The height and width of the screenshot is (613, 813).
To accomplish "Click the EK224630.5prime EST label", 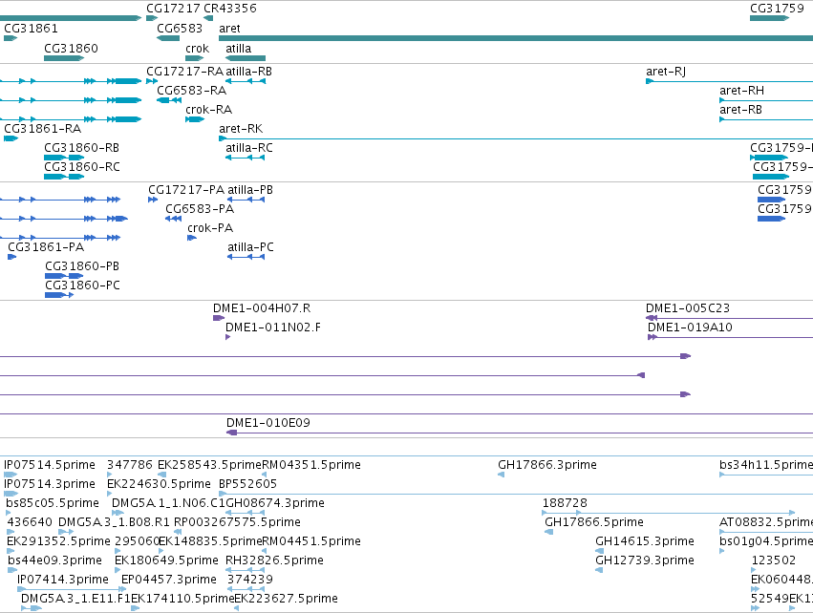I will tap(159, 483).
